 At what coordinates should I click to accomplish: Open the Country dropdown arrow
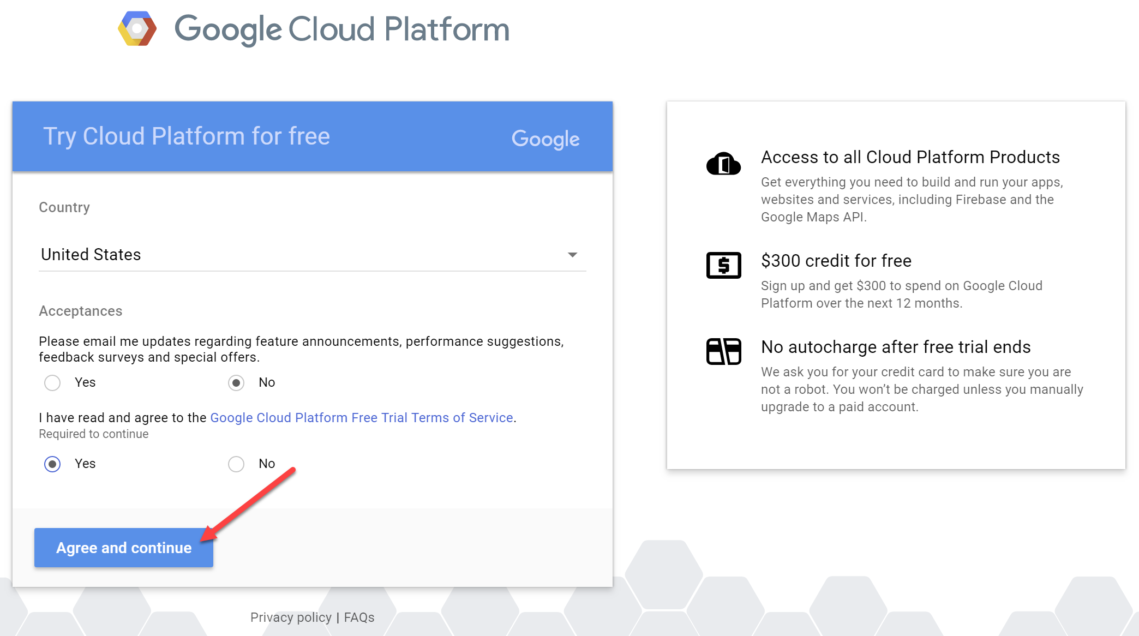(572, 255)
